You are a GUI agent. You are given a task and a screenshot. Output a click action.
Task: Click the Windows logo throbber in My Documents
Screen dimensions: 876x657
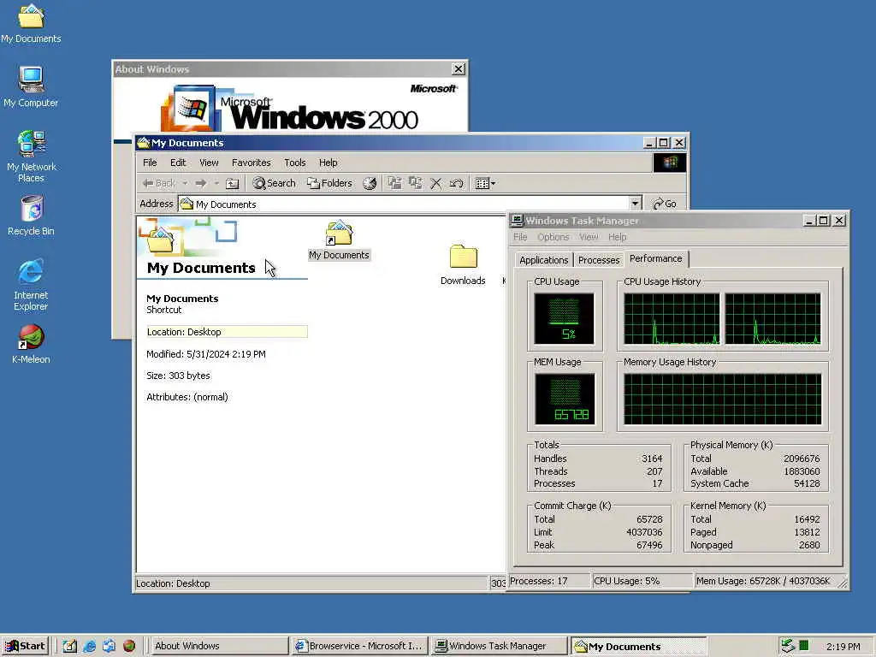coord(670,163)
